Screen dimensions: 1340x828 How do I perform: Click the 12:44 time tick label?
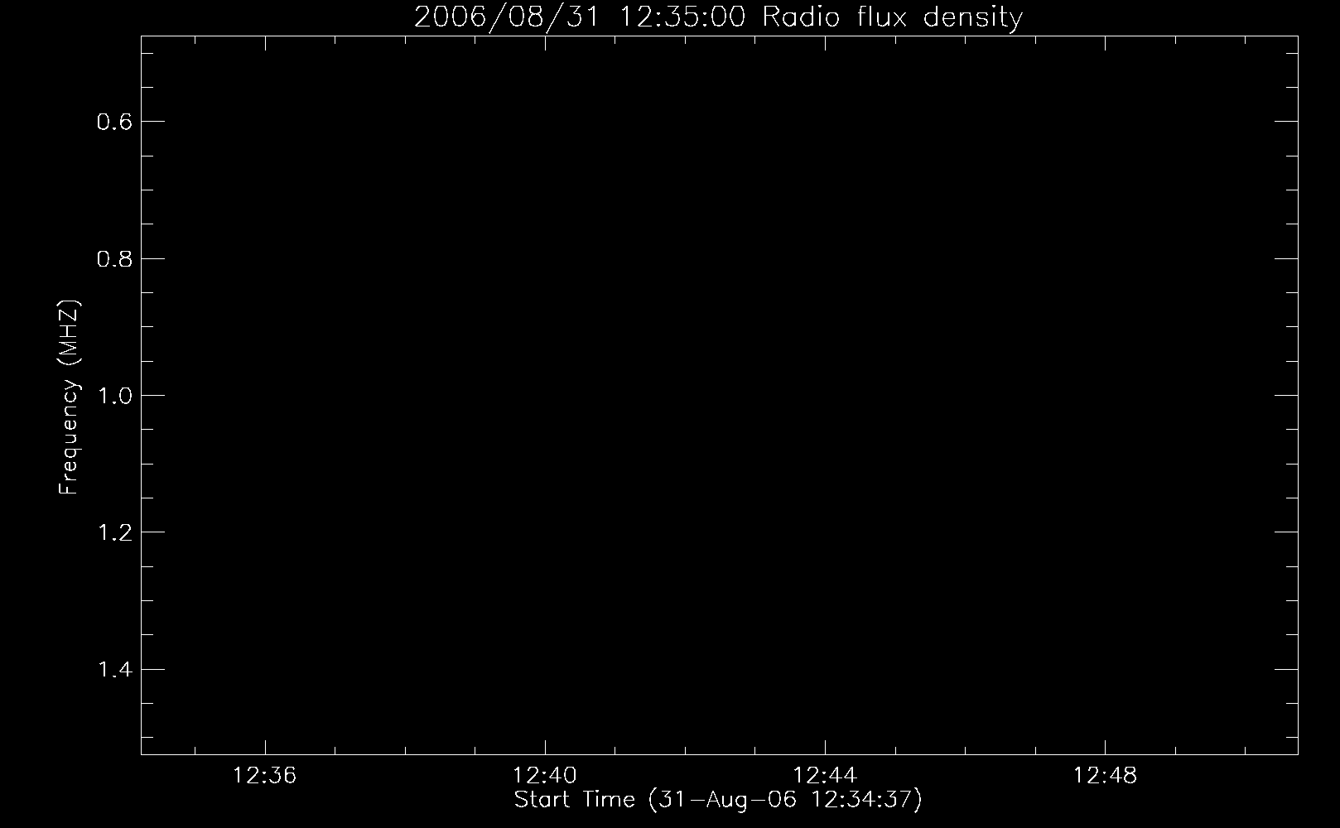[825, 776]
